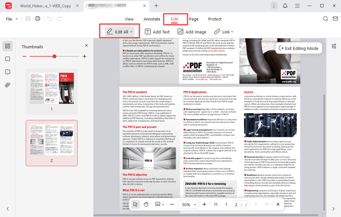Click the PDF app logo icon
Viewport: 341px width, 217px height.
pos(9,6)
